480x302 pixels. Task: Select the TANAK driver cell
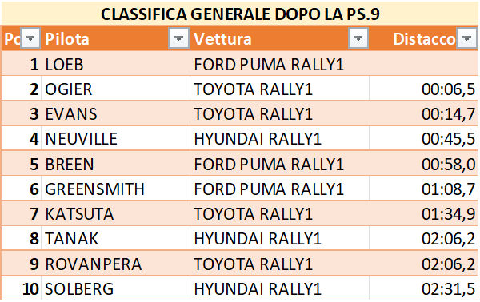click(x=116, y=238)
